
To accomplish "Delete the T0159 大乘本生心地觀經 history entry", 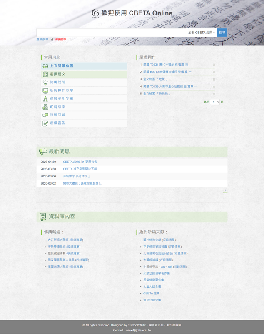I will tap(214, 86).
